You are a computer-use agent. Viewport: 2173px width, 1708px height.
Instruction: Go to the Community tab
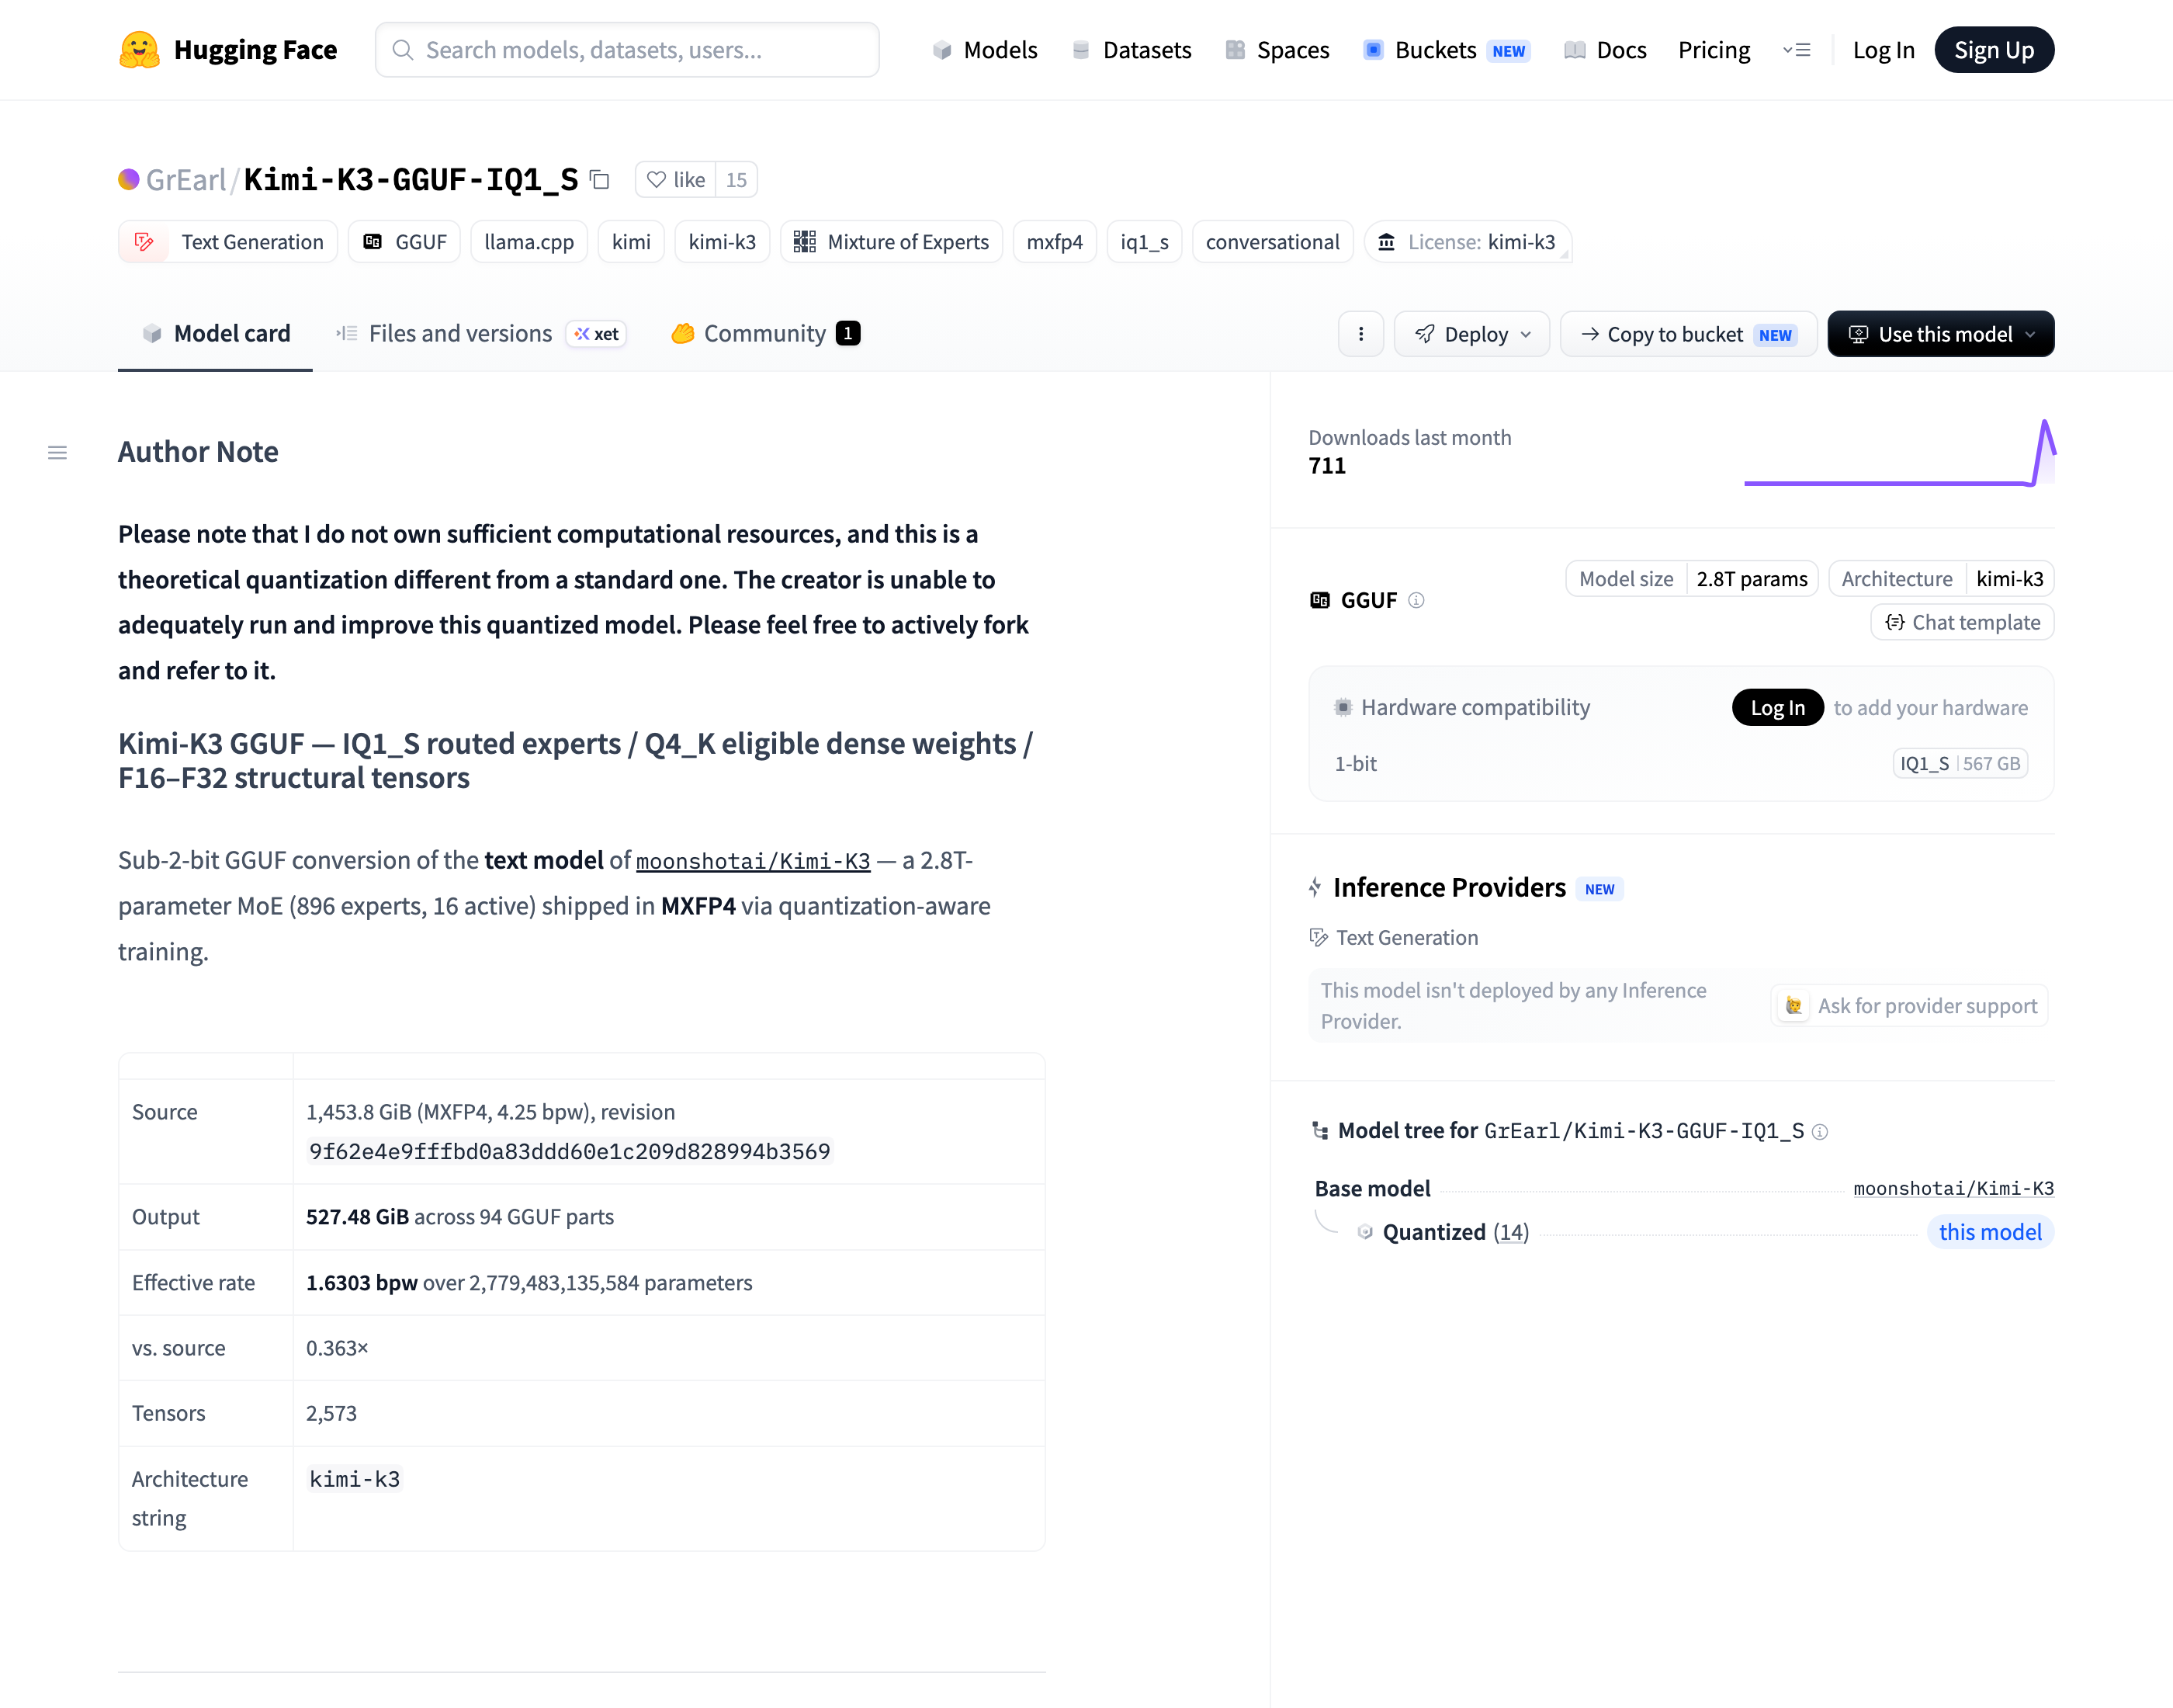click(x=766, y=334)
